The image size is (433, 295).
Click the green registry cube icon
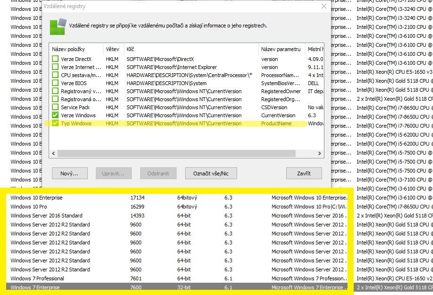tap(58, 26)
